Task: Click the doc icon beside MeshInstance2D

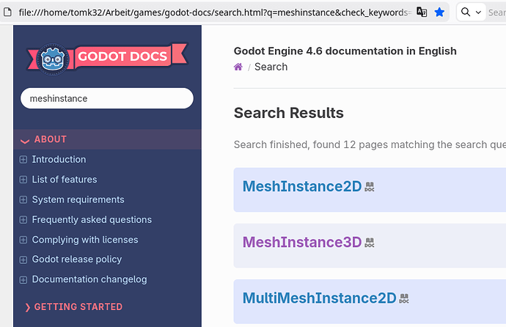Action: pos(370,187)
